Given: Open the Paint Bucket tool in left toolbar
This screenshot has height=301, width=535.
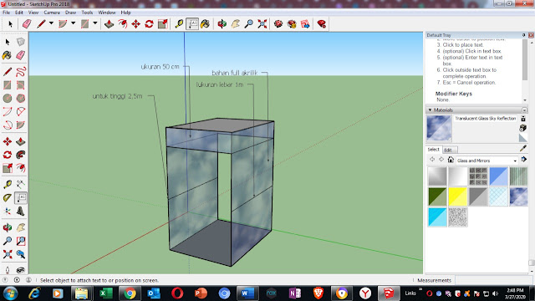Looking at the screenshot, I should (x=7, y=55).
